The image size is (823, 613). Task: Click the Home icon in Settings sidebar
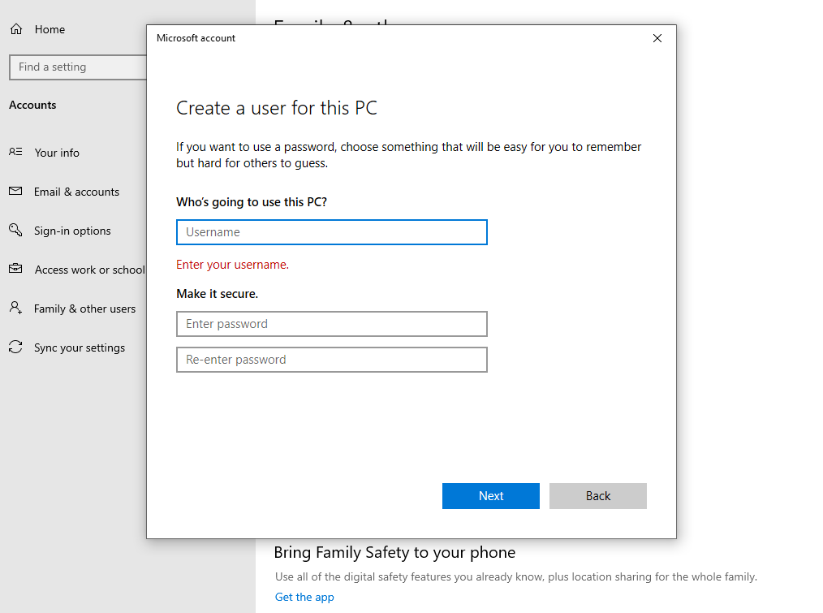pos(16,29)
